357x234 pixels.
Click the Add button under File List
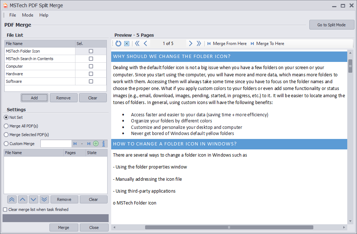point(34,98)
